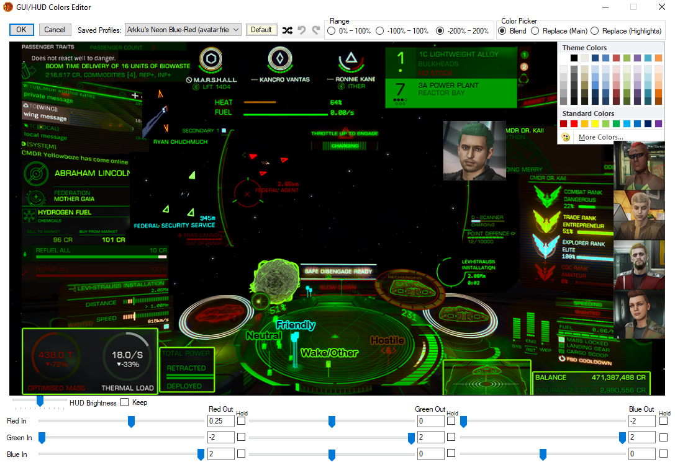Click the Red Out value field in Green In row
Viewport: 675px width, 470px height.
[221, 437]
